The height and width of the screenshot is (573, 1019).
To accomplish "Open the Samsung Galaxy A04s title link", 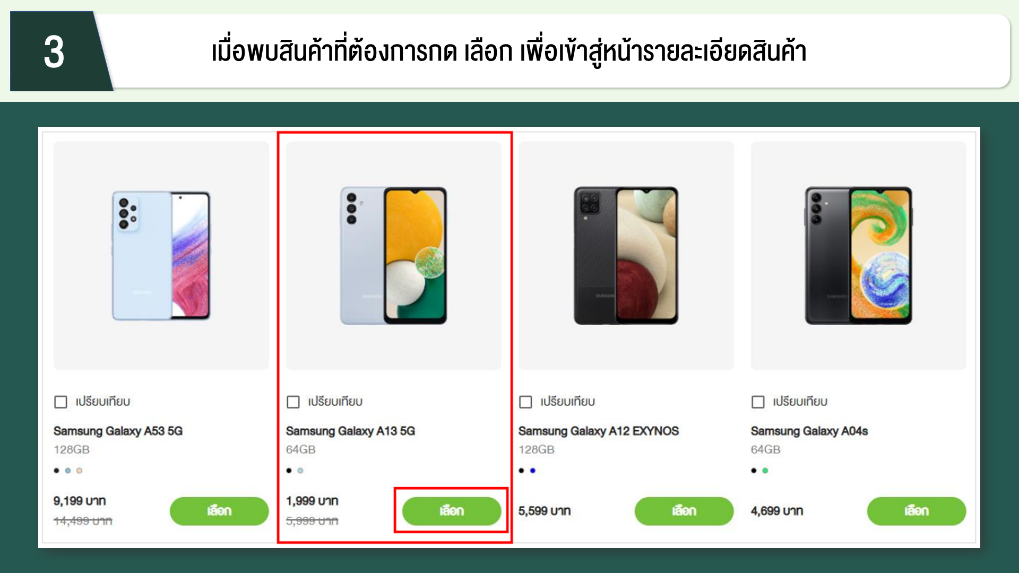I will (x=809, y=431).
